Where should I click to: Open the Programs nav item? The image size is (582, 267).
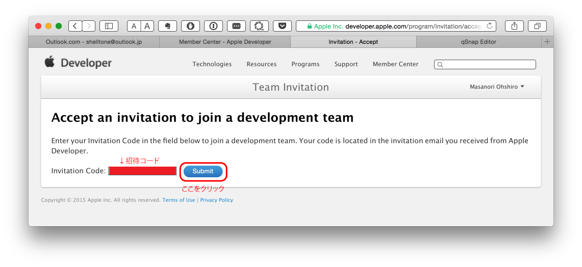306,64
